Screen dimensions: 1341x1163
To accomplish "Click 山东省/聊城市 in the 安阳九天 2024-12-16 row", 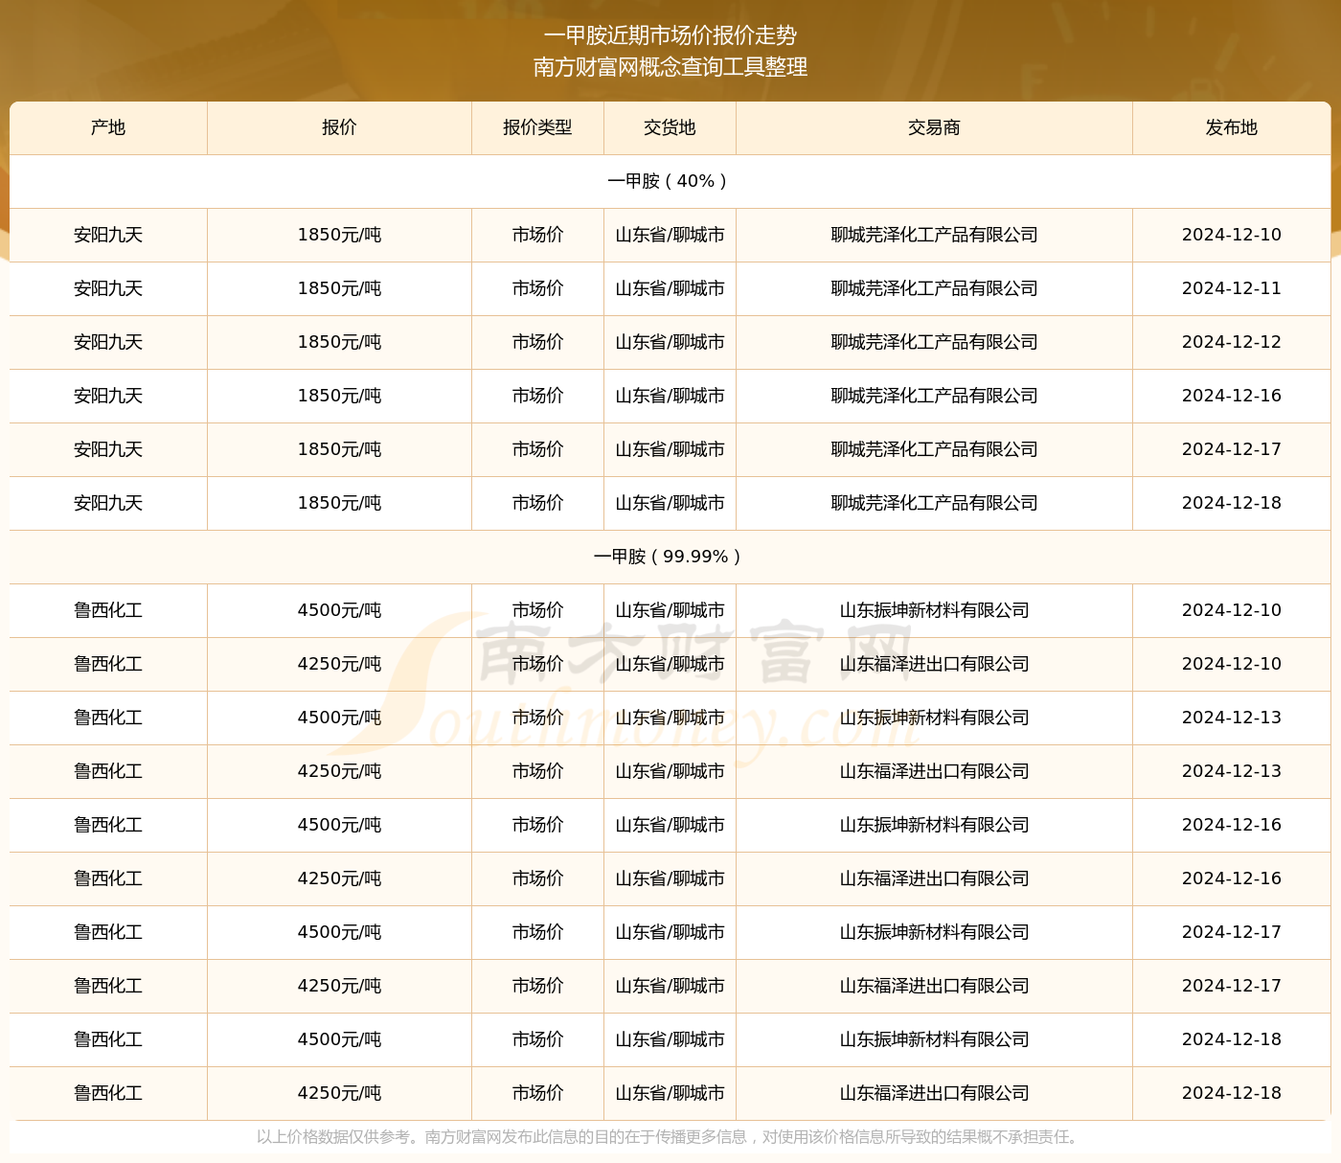I will [670, 396].
